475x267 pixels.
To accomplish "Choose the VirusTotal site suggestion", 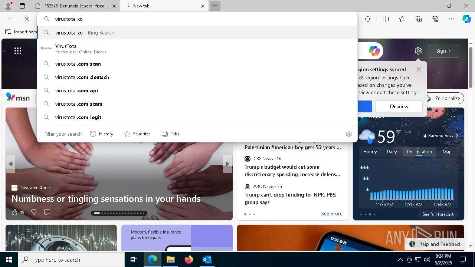I will pyautogui.click(x=197, y=49).
